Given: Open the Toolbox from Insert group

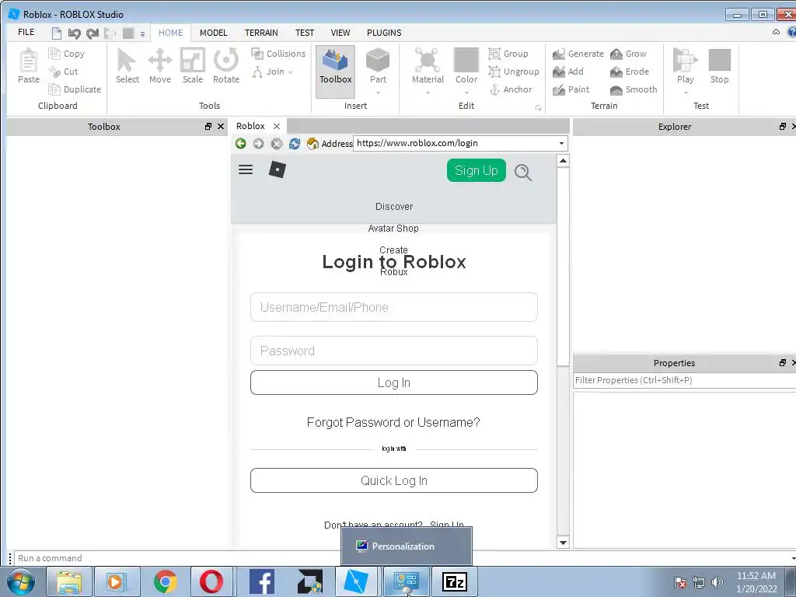Looking at the screenshot, I should [x=336, y=72].
